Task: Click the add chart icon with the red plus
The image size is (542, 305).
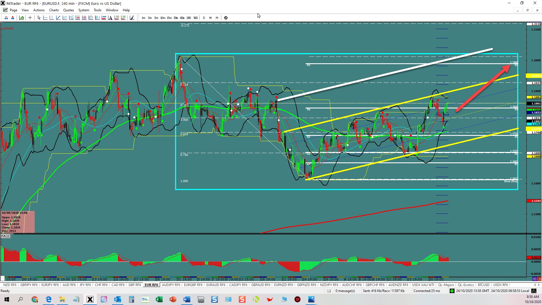Action: click(x=12, y=18)
